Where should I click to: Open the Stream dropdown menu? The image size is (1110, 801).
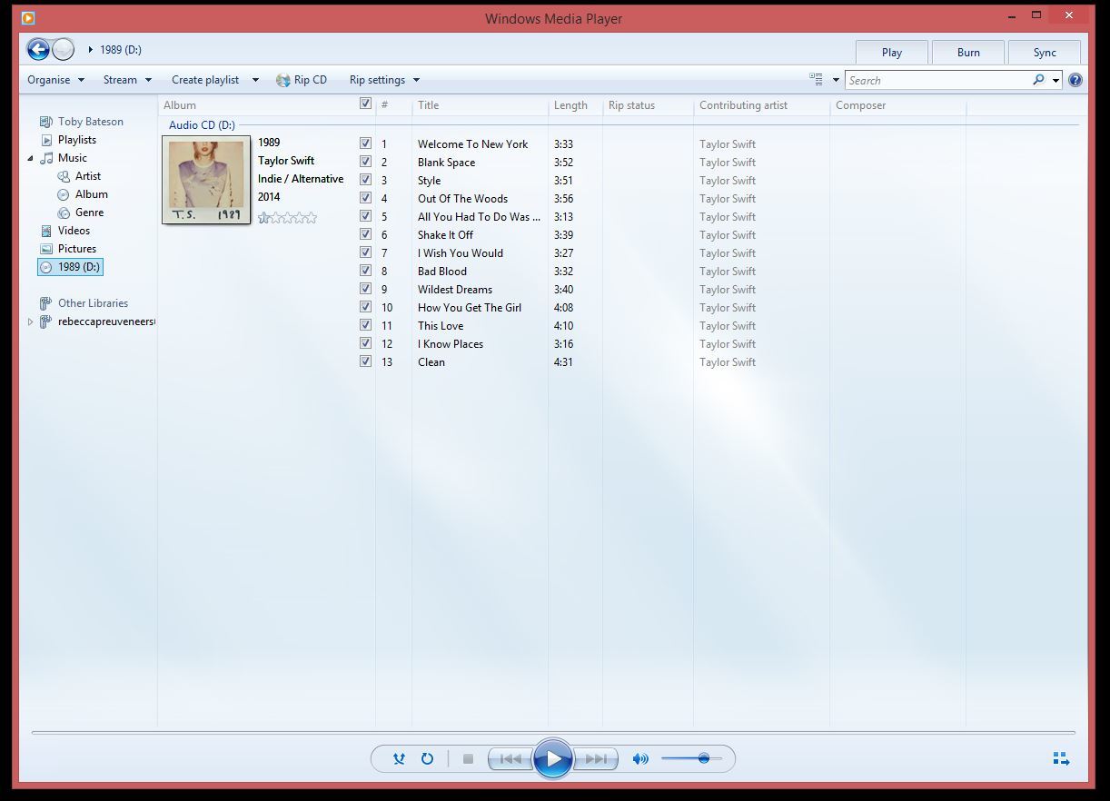point(127,80)
